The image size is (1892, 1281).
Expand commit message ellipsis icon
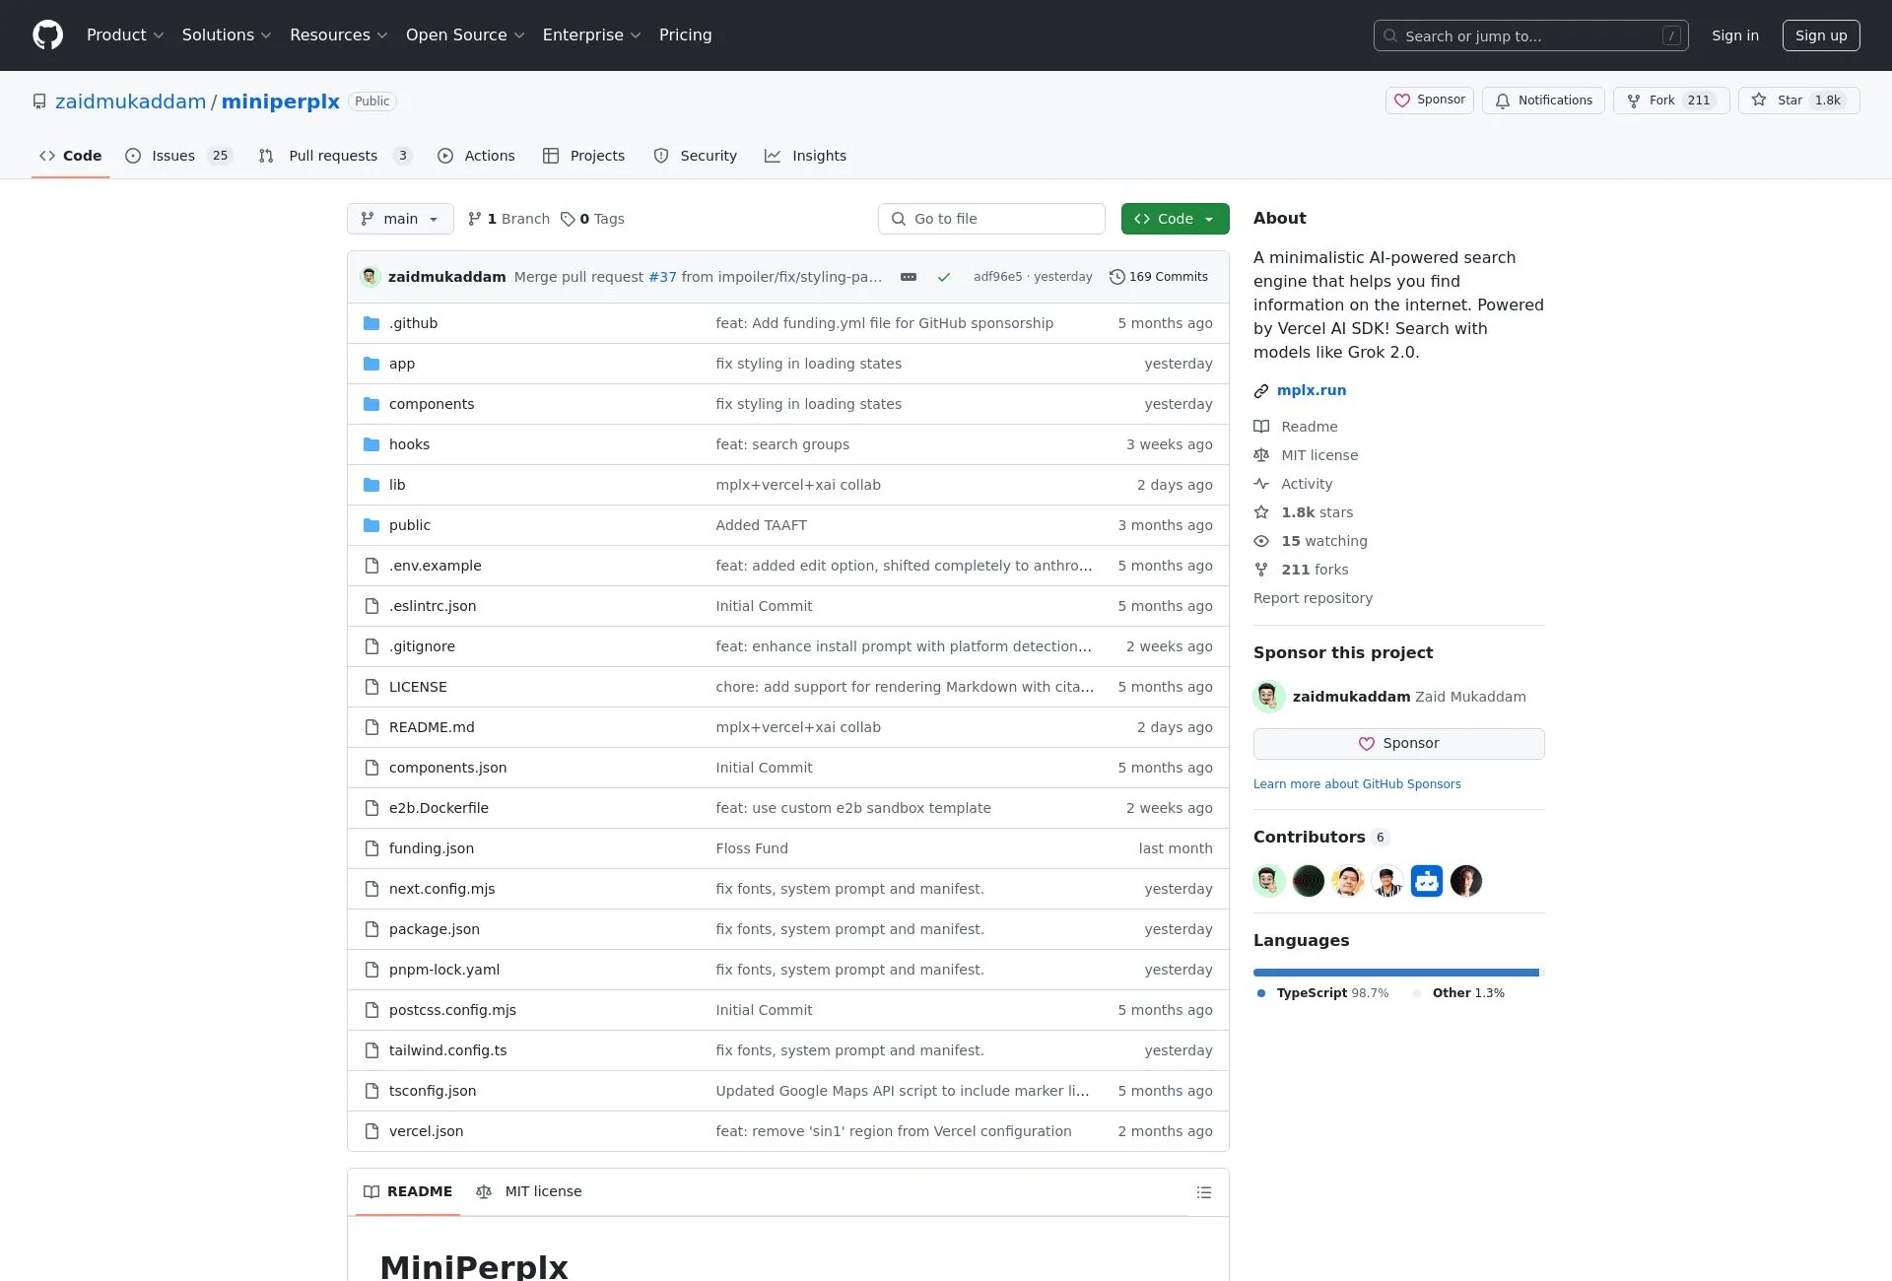click(x=909, y=277)
